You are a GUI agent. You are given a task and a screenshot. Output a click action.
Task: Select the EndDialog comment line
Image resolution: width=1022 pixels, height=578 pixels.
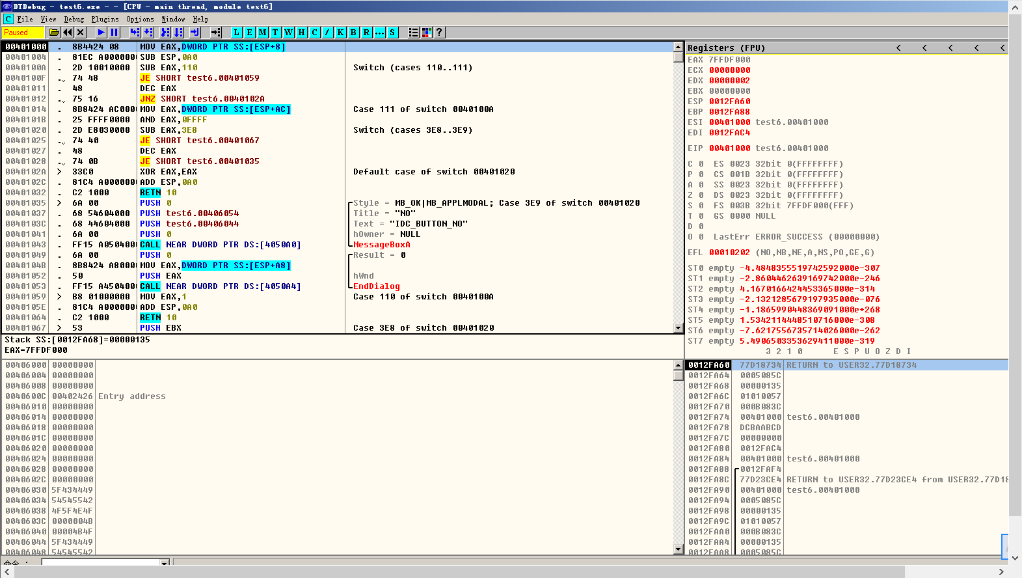pyautogui.click(x=377, y=286)
